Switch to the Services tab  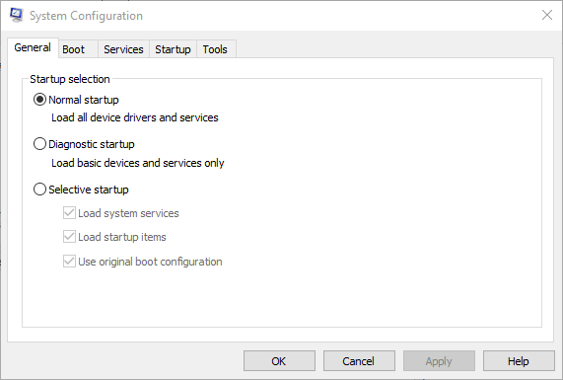coord(123,49)
